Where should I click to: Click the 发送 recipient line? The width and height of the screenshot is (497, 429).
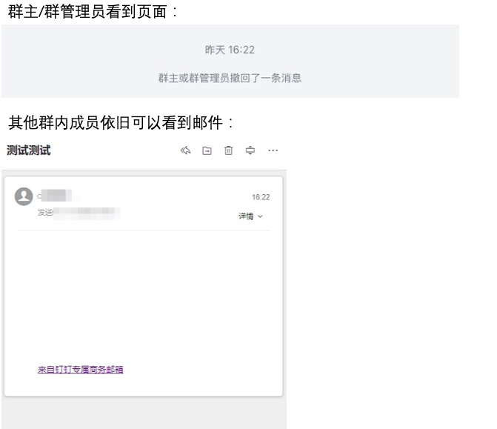coord(79,213)
